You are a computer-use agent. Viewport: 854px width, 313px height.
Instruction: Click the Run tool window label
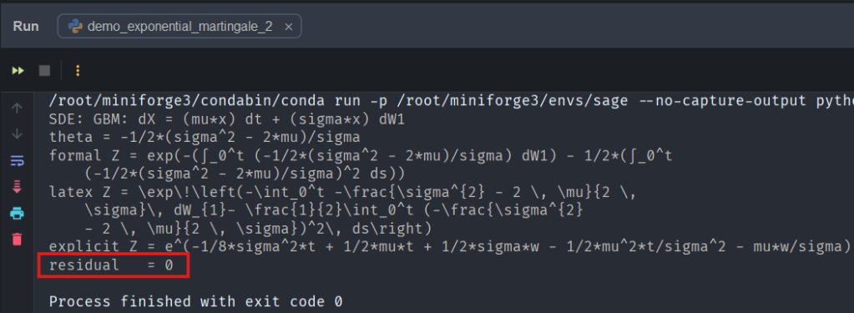coord(26,26)
